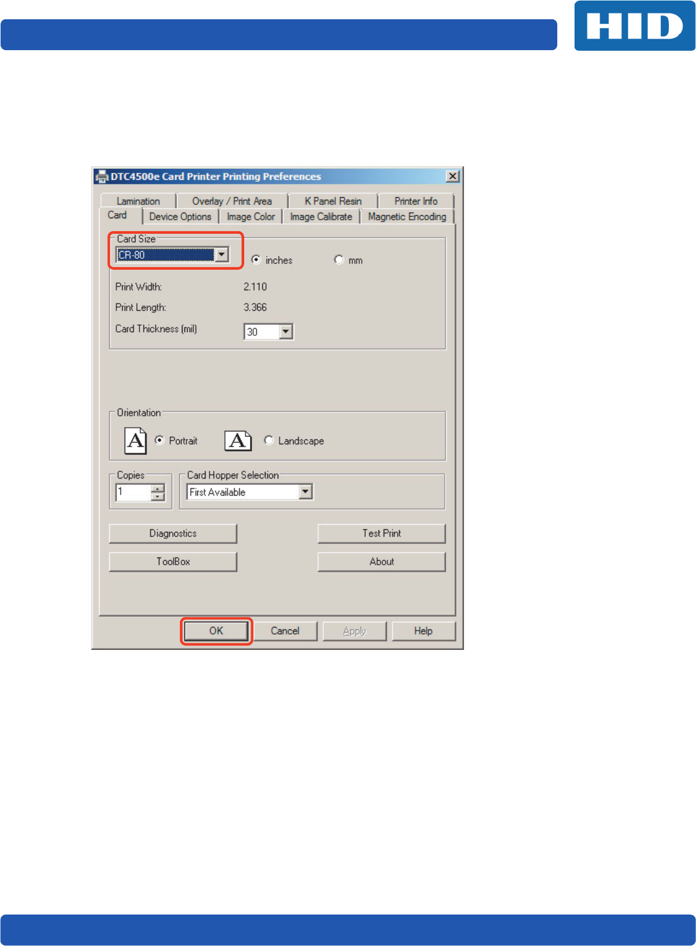This screenshot has width=696, height=946.
Task: Click the Card Thickness (mil) label
Action: pyautogui.click(x=156, y=329)
